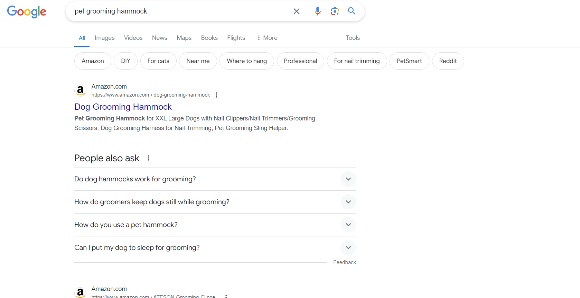The image size is (580, 298).
Task: Click the People also ask heading
Action: pos(107,158)
